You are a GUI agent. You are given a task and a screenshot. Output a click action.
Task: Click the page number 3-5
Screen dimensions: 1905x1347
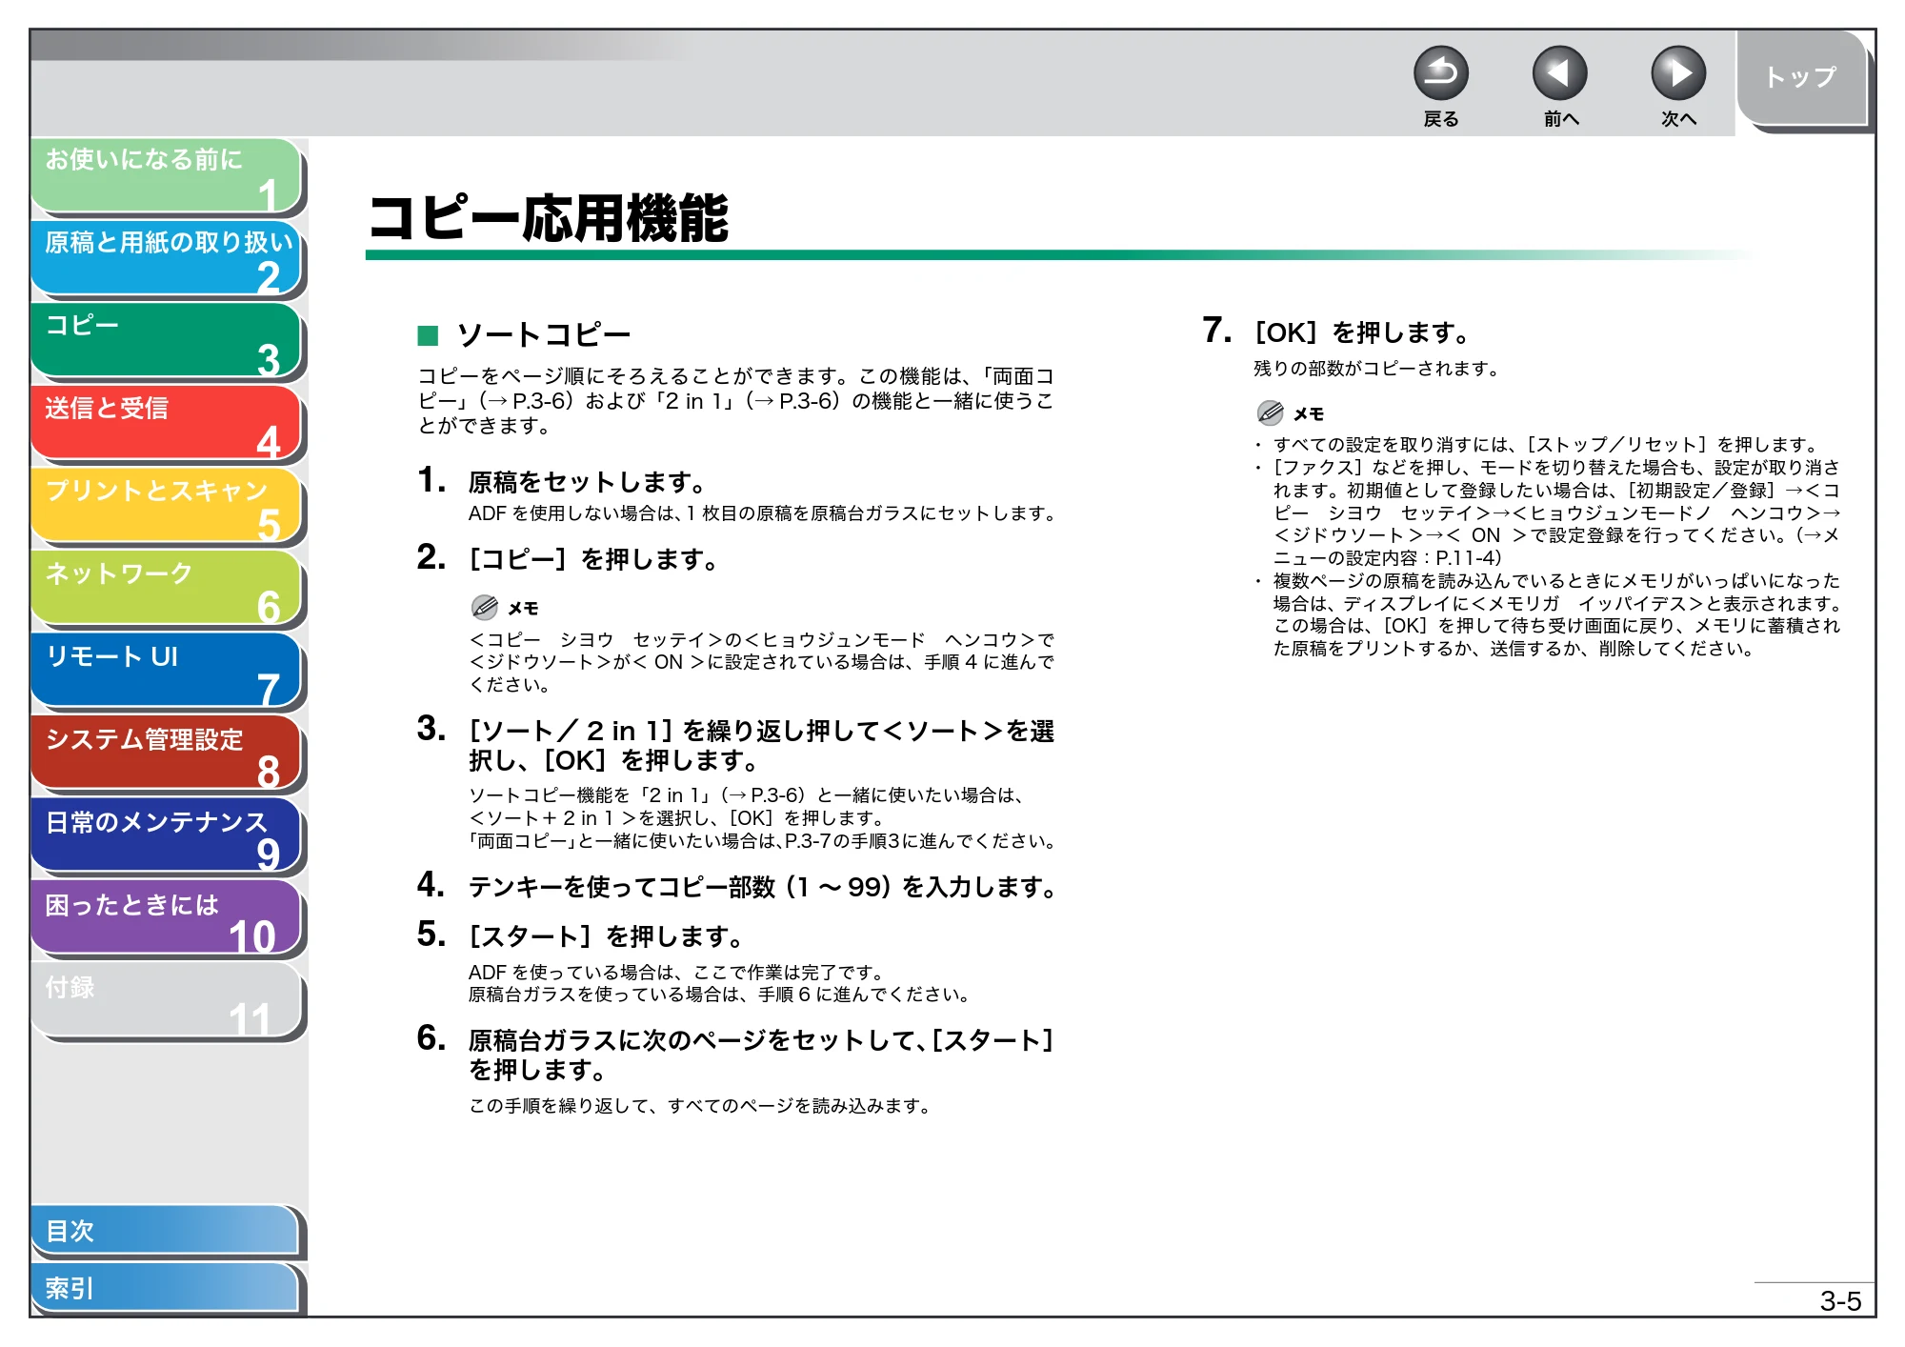[1840, 1301]
